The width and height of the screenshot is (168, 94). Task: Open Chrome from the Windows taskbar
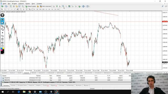pyautogui.click(x=29, y=92)
